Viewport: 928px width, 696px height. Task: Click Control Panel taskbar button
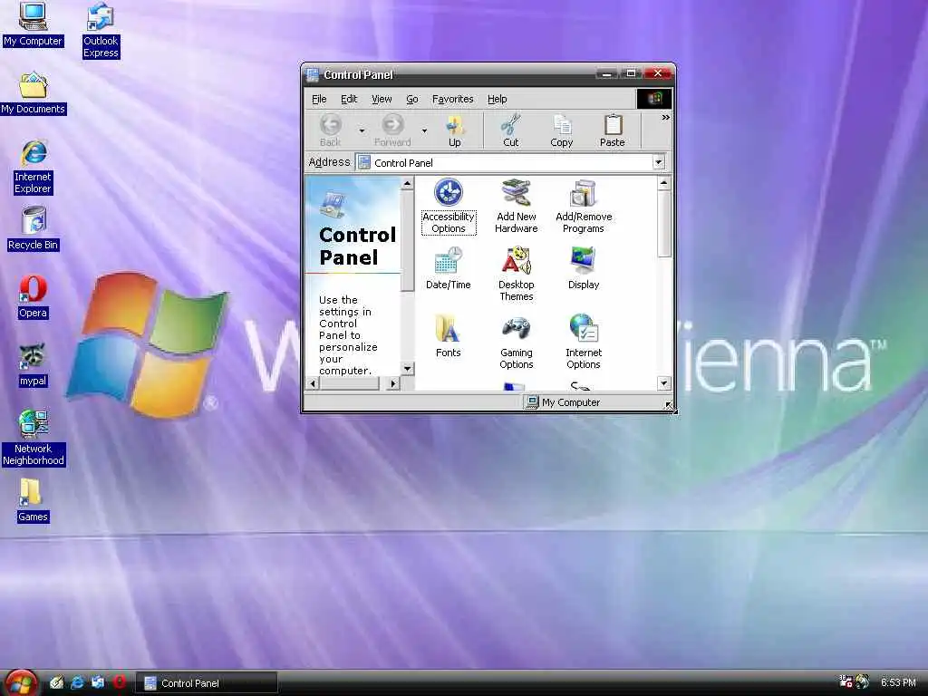(x=207, y=683)
